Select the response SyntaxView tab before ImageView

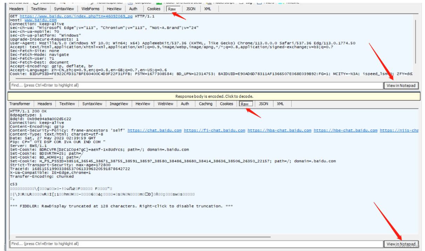(92, 104)
